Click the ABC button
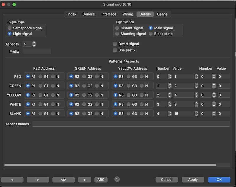 coord(101,180)
